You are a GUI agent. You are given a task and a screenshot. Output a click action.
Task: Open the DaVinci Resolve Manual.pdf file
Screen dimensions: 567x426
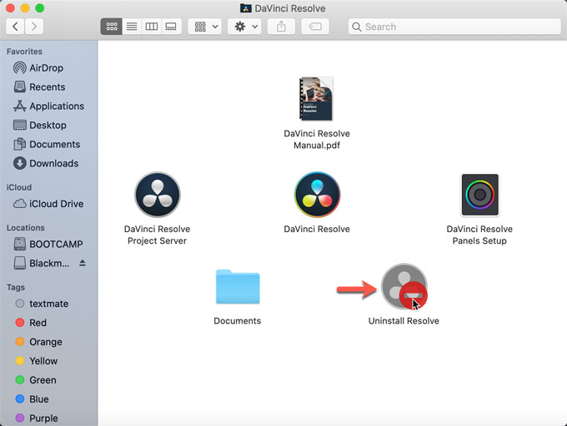click(x=317, y=100)
